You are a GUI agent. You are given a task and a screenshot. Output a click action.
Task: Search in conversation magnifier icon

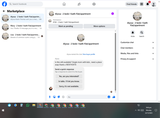pyautogui.click(x=142, y=32)
